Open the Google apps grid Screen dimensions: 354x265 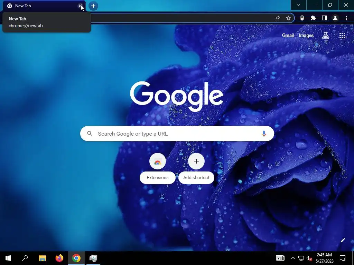tap(342, 36)
